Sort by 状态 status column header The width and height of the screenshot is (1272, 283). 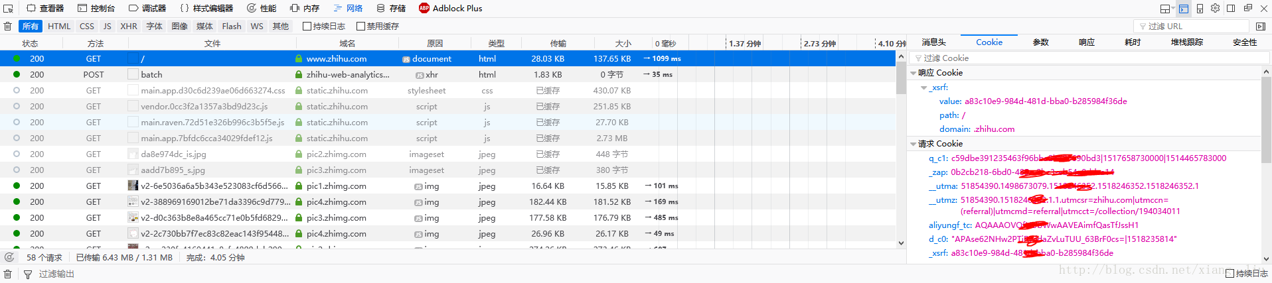pyautogui.click(x=31, y=43)
